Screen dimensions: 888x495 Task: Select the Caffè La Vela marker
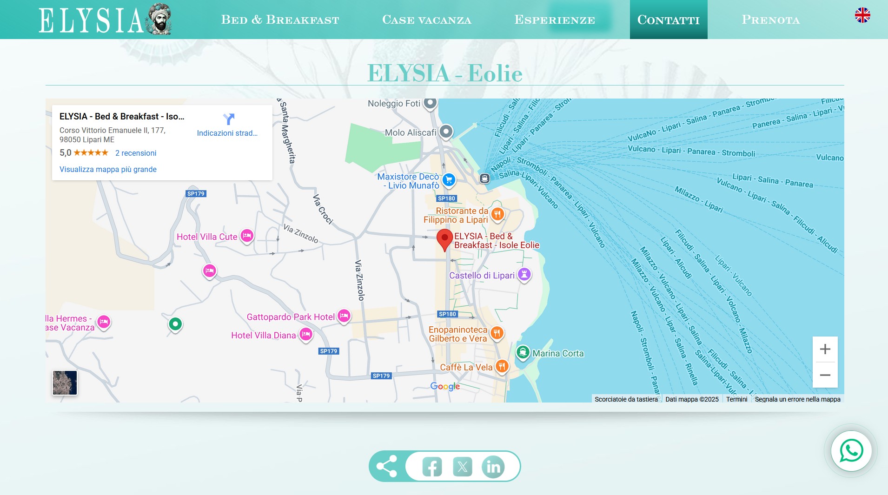coord(502,366)
